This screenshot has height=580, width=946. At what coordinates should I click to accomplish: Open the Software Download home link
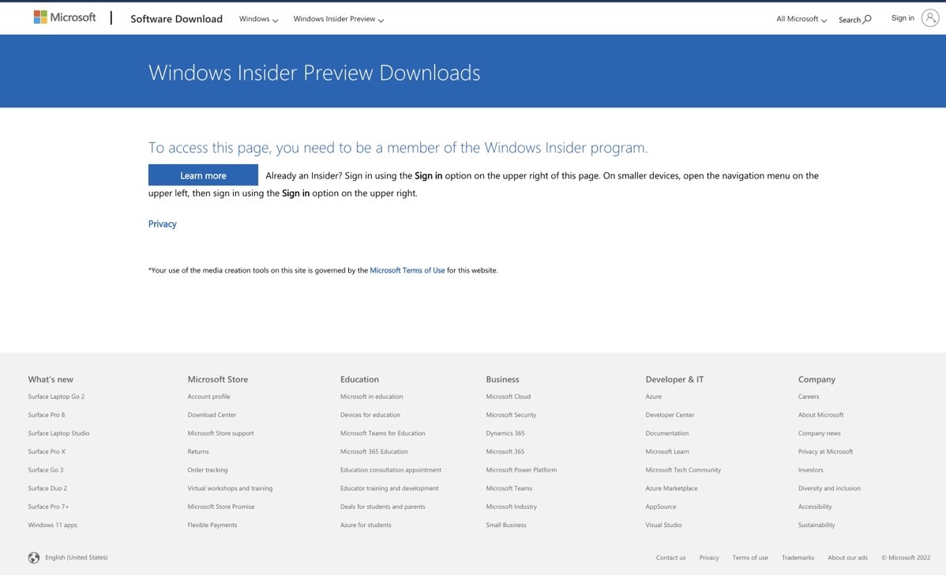176,19
